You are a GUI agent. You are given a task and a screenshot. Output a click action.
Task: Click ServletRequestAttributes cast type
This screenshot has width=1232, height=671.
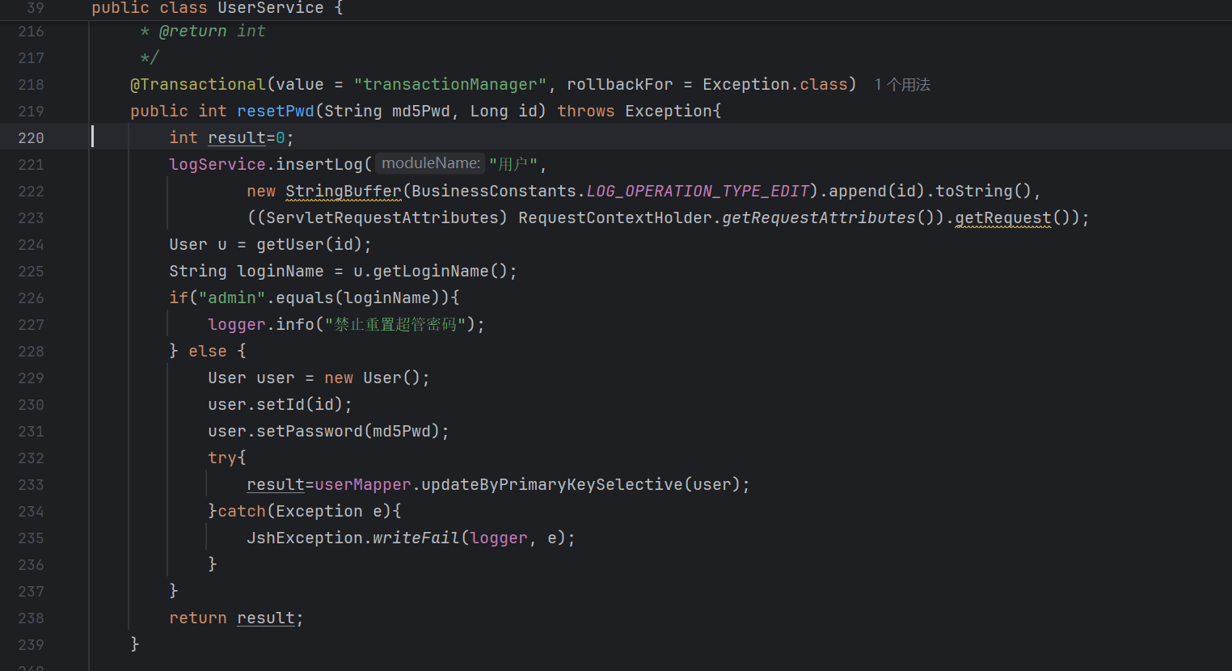382,217
